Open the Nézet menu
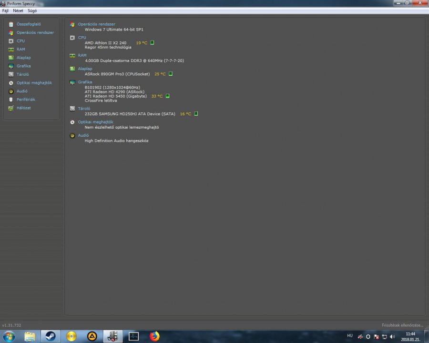 [18, 10]
